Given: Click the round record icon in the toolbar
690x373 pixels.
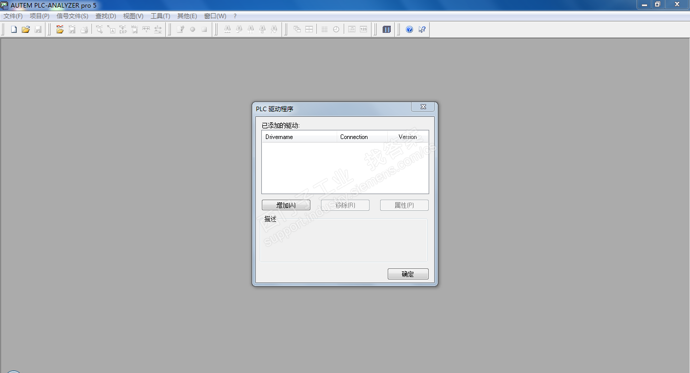Looking at the screenshot, I should (x=193, y=29).
